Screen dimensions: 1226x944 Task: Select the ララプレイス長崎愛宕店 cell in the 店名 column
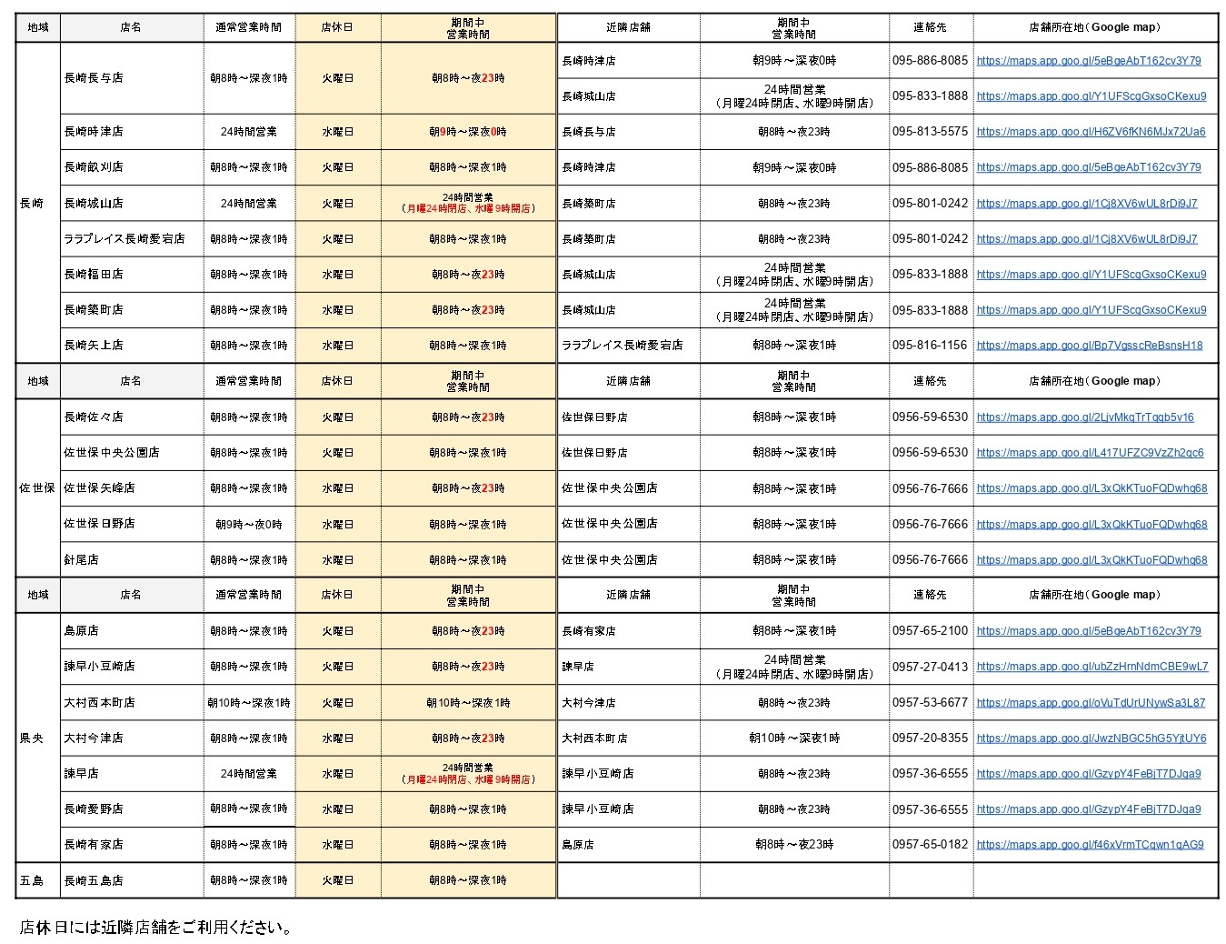(125, 239)
